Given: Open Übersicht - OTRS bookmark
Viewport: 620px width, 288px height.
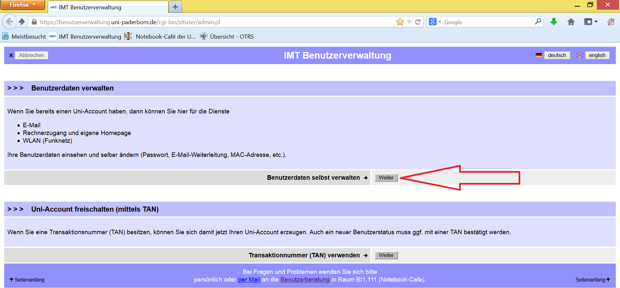Looking at the screenshot, I should tap(227, 36).
